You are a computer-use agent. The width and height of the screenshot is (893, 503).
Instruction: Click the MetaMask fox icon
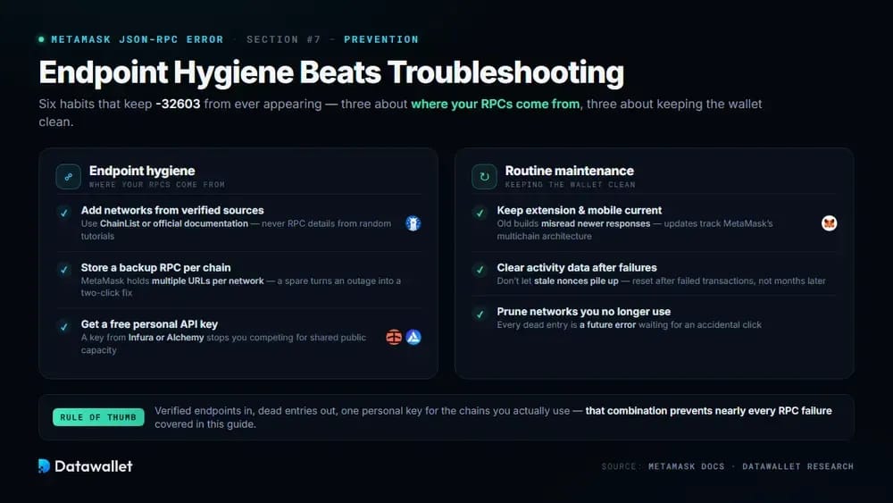point(830,223)
